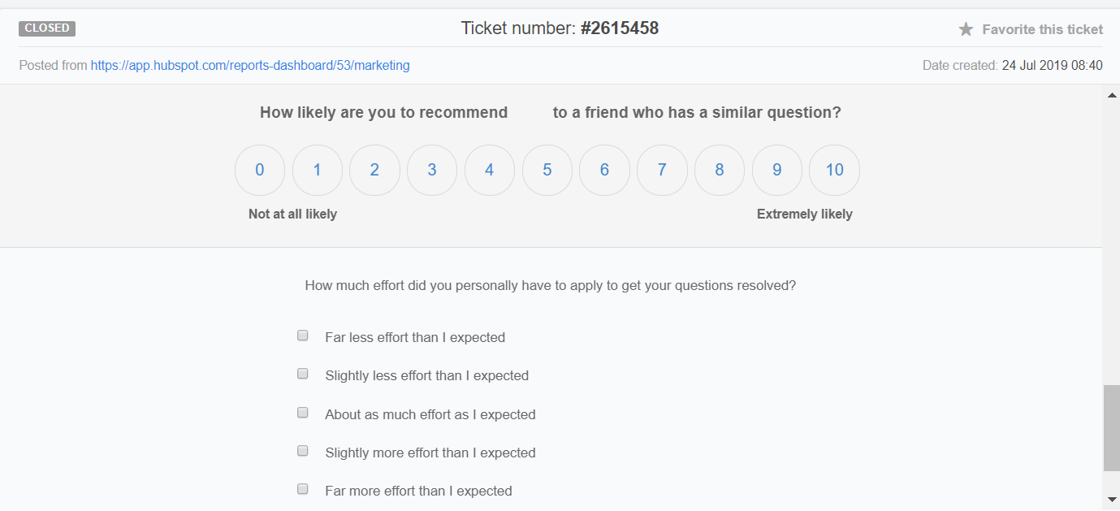Check "Far less effort than I expected"
The height and width of the screenshot is (511, 1120).
[x=303, y=336]
